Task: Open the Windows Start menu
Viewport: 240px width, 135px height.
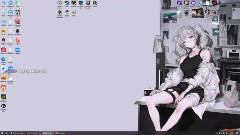Action: click(x=2, y=133)
